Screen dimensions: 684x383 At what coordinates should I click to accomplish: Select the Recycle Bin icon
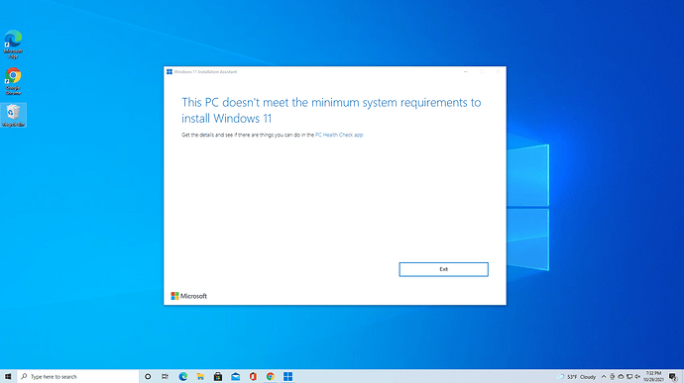tap(13, 115)
